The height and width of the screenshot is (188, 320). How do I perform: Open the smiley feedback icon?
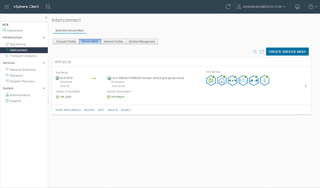tap(298, 6)
